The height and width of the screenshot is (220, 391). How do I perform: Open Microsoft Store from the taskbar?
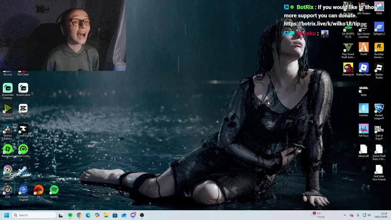point(115,215)
